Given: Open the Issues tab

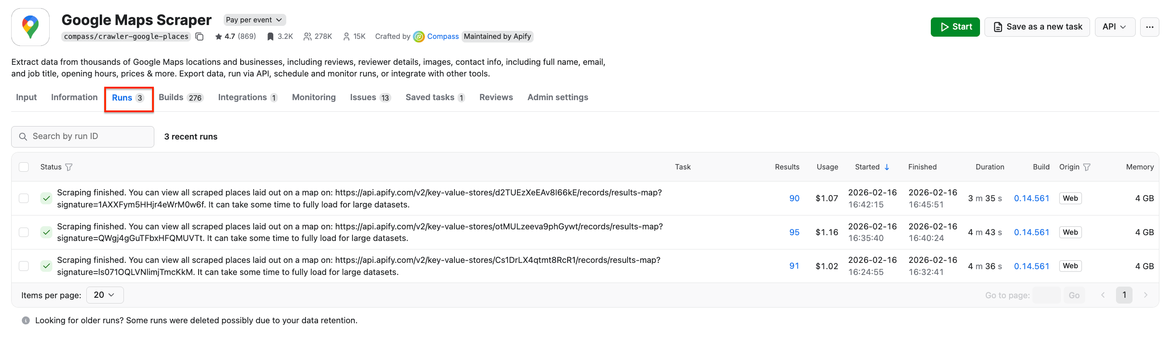Looking at the screenshot, I should (370, 97).
